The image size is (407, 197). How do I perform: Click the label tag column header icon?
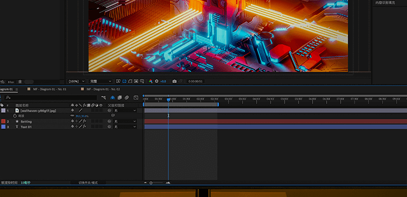(2, 105)
